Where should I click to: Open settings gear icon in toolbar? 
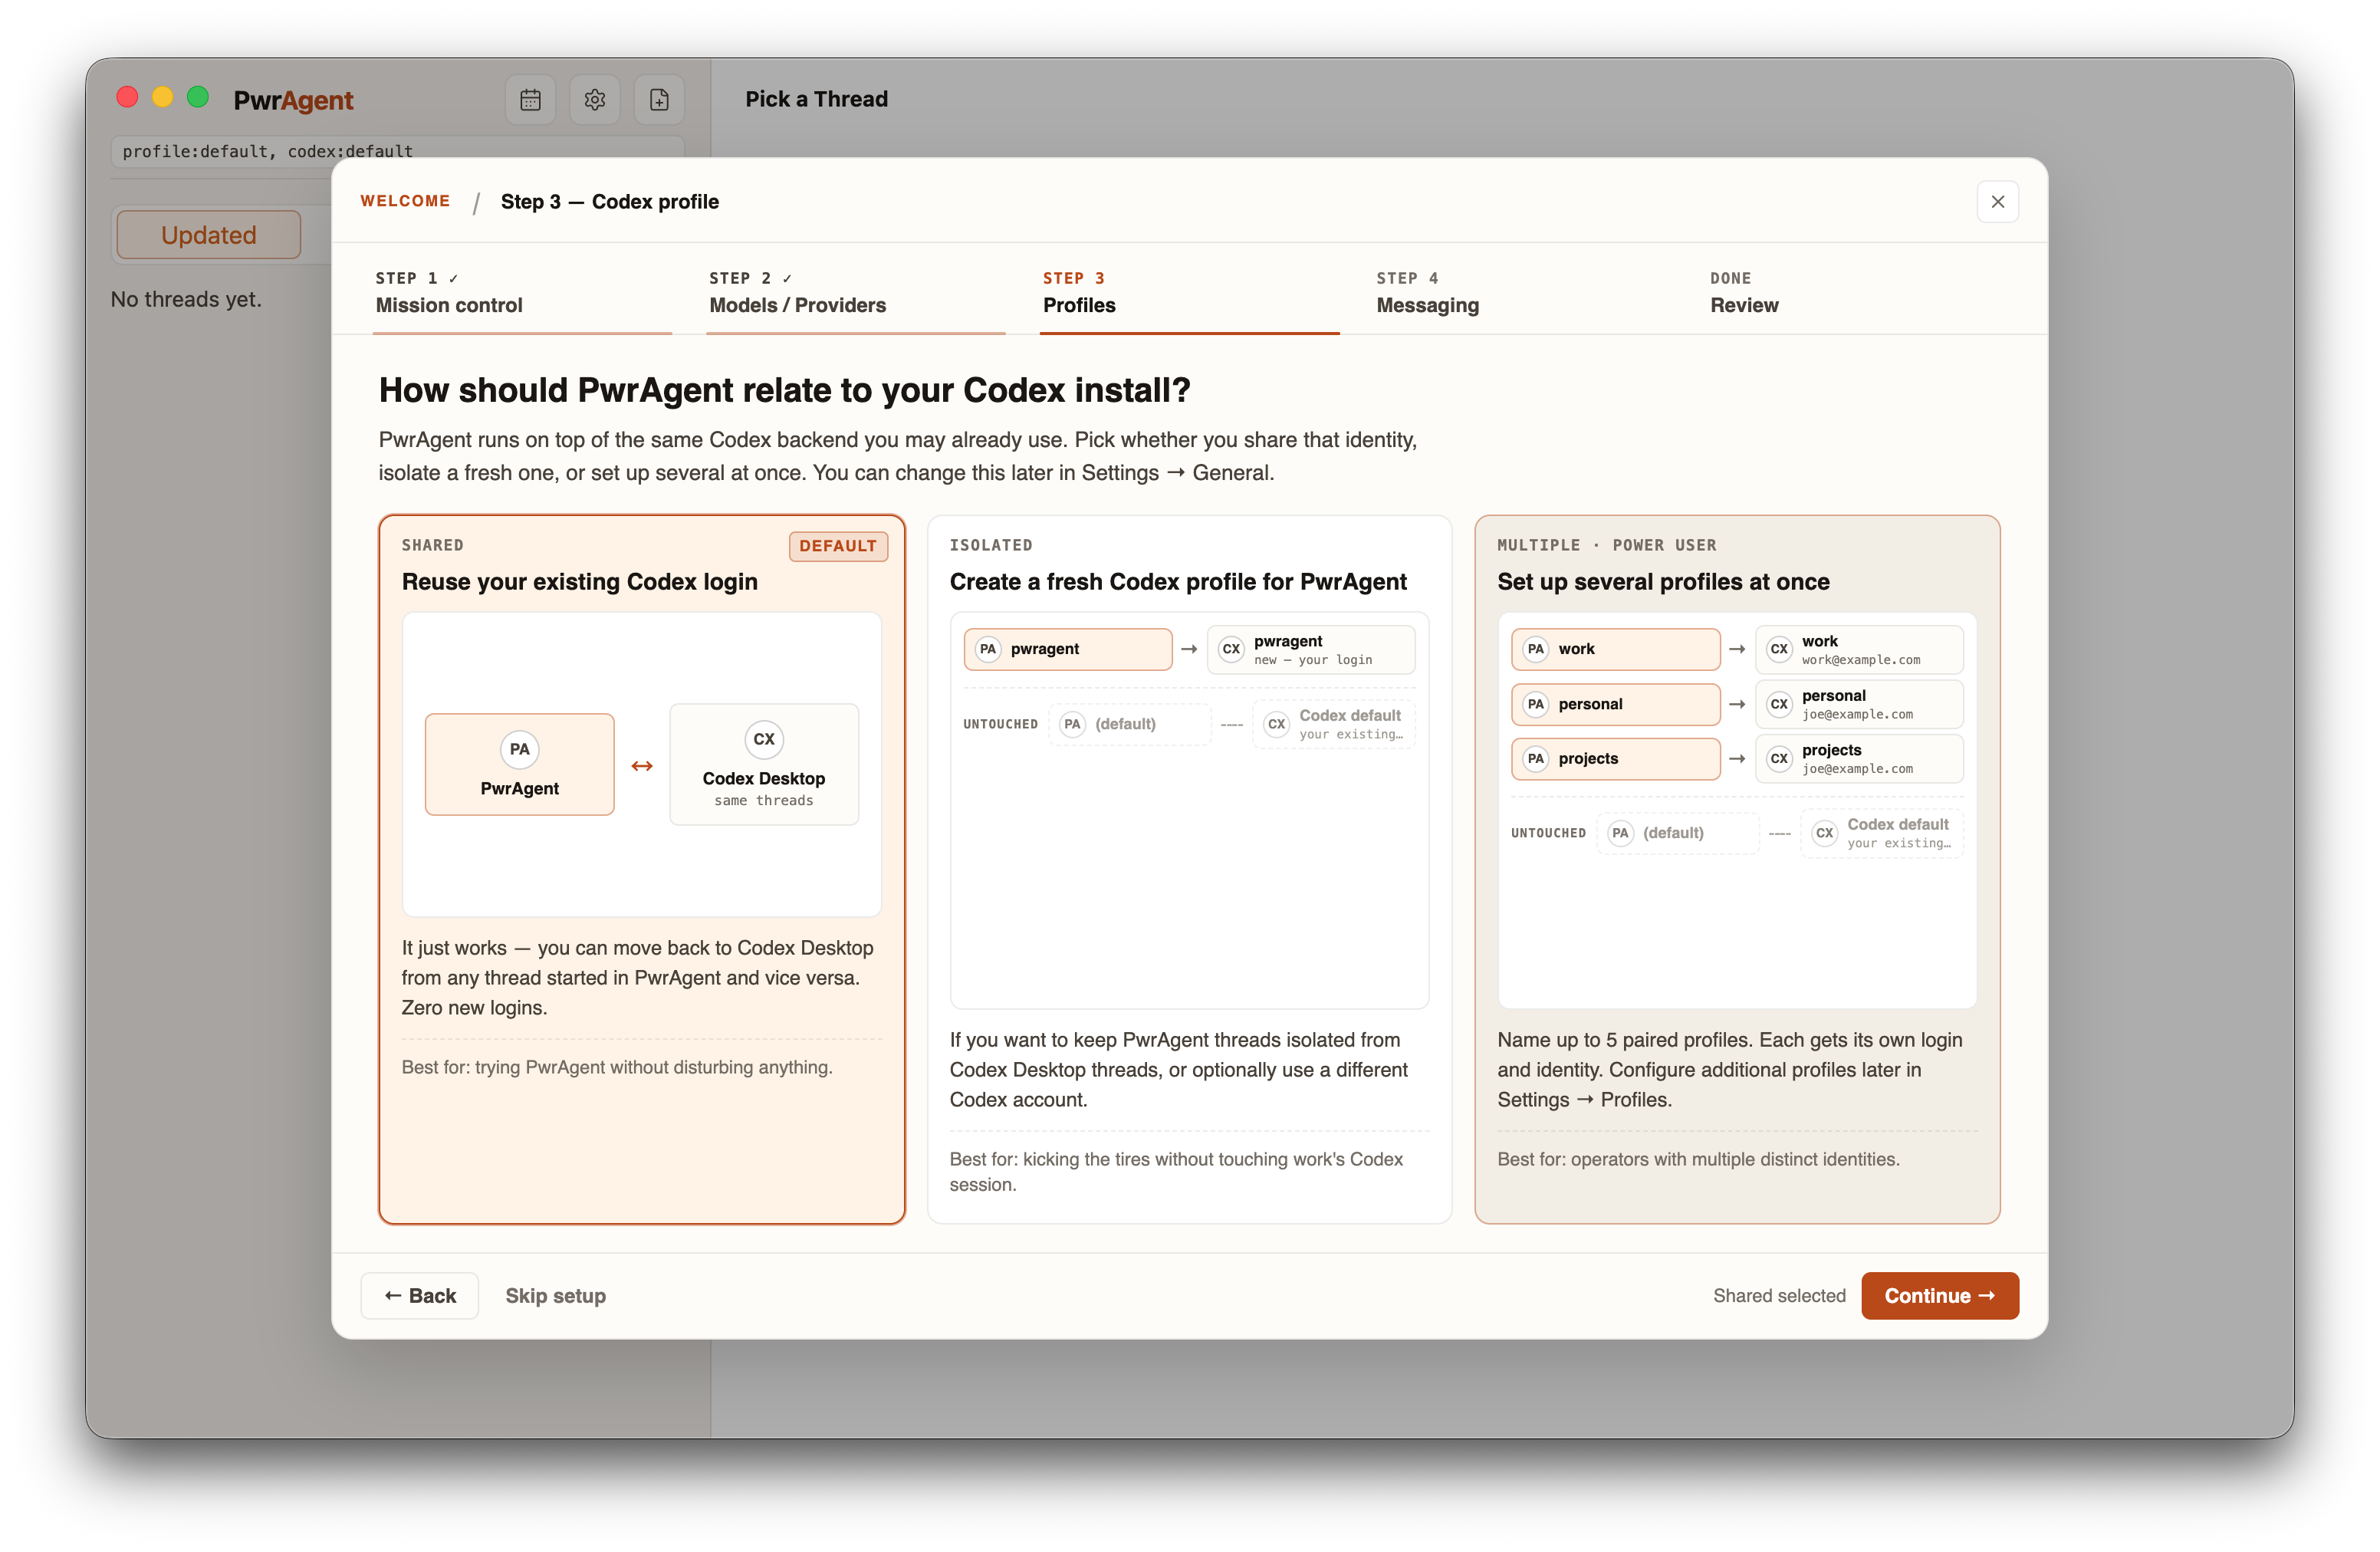595,100
